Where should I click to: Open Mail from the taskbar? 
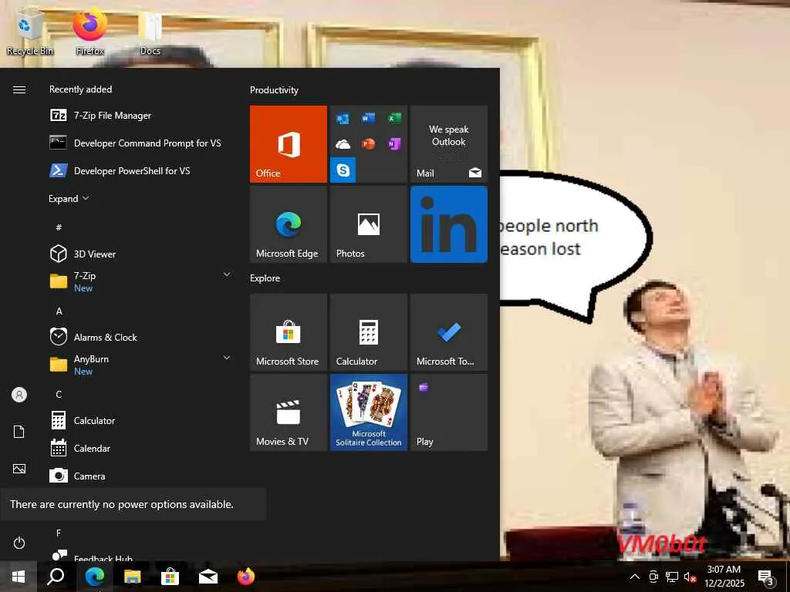tap(208, 577)
